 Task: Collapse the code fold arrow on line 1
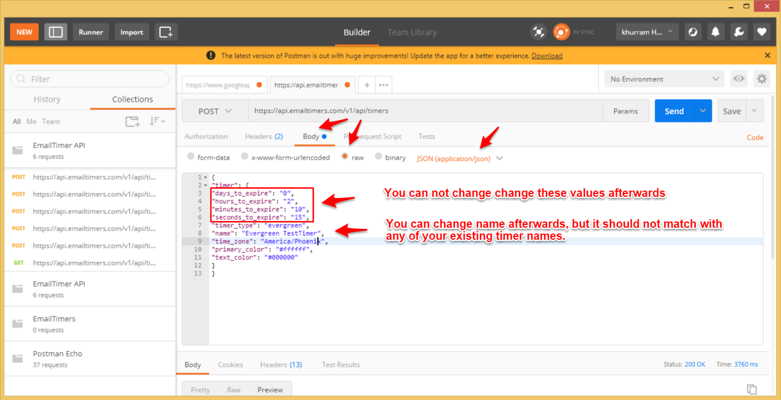tap(205, 177)
